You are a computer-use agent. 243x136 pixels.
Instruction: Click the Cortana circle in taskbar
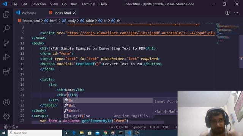point(66,133)
